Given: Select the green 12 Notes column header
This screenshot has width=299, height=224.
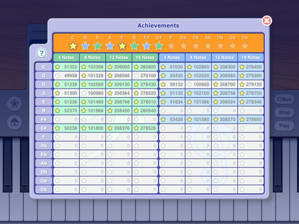Looking at the screenshot, I should 119,57.
